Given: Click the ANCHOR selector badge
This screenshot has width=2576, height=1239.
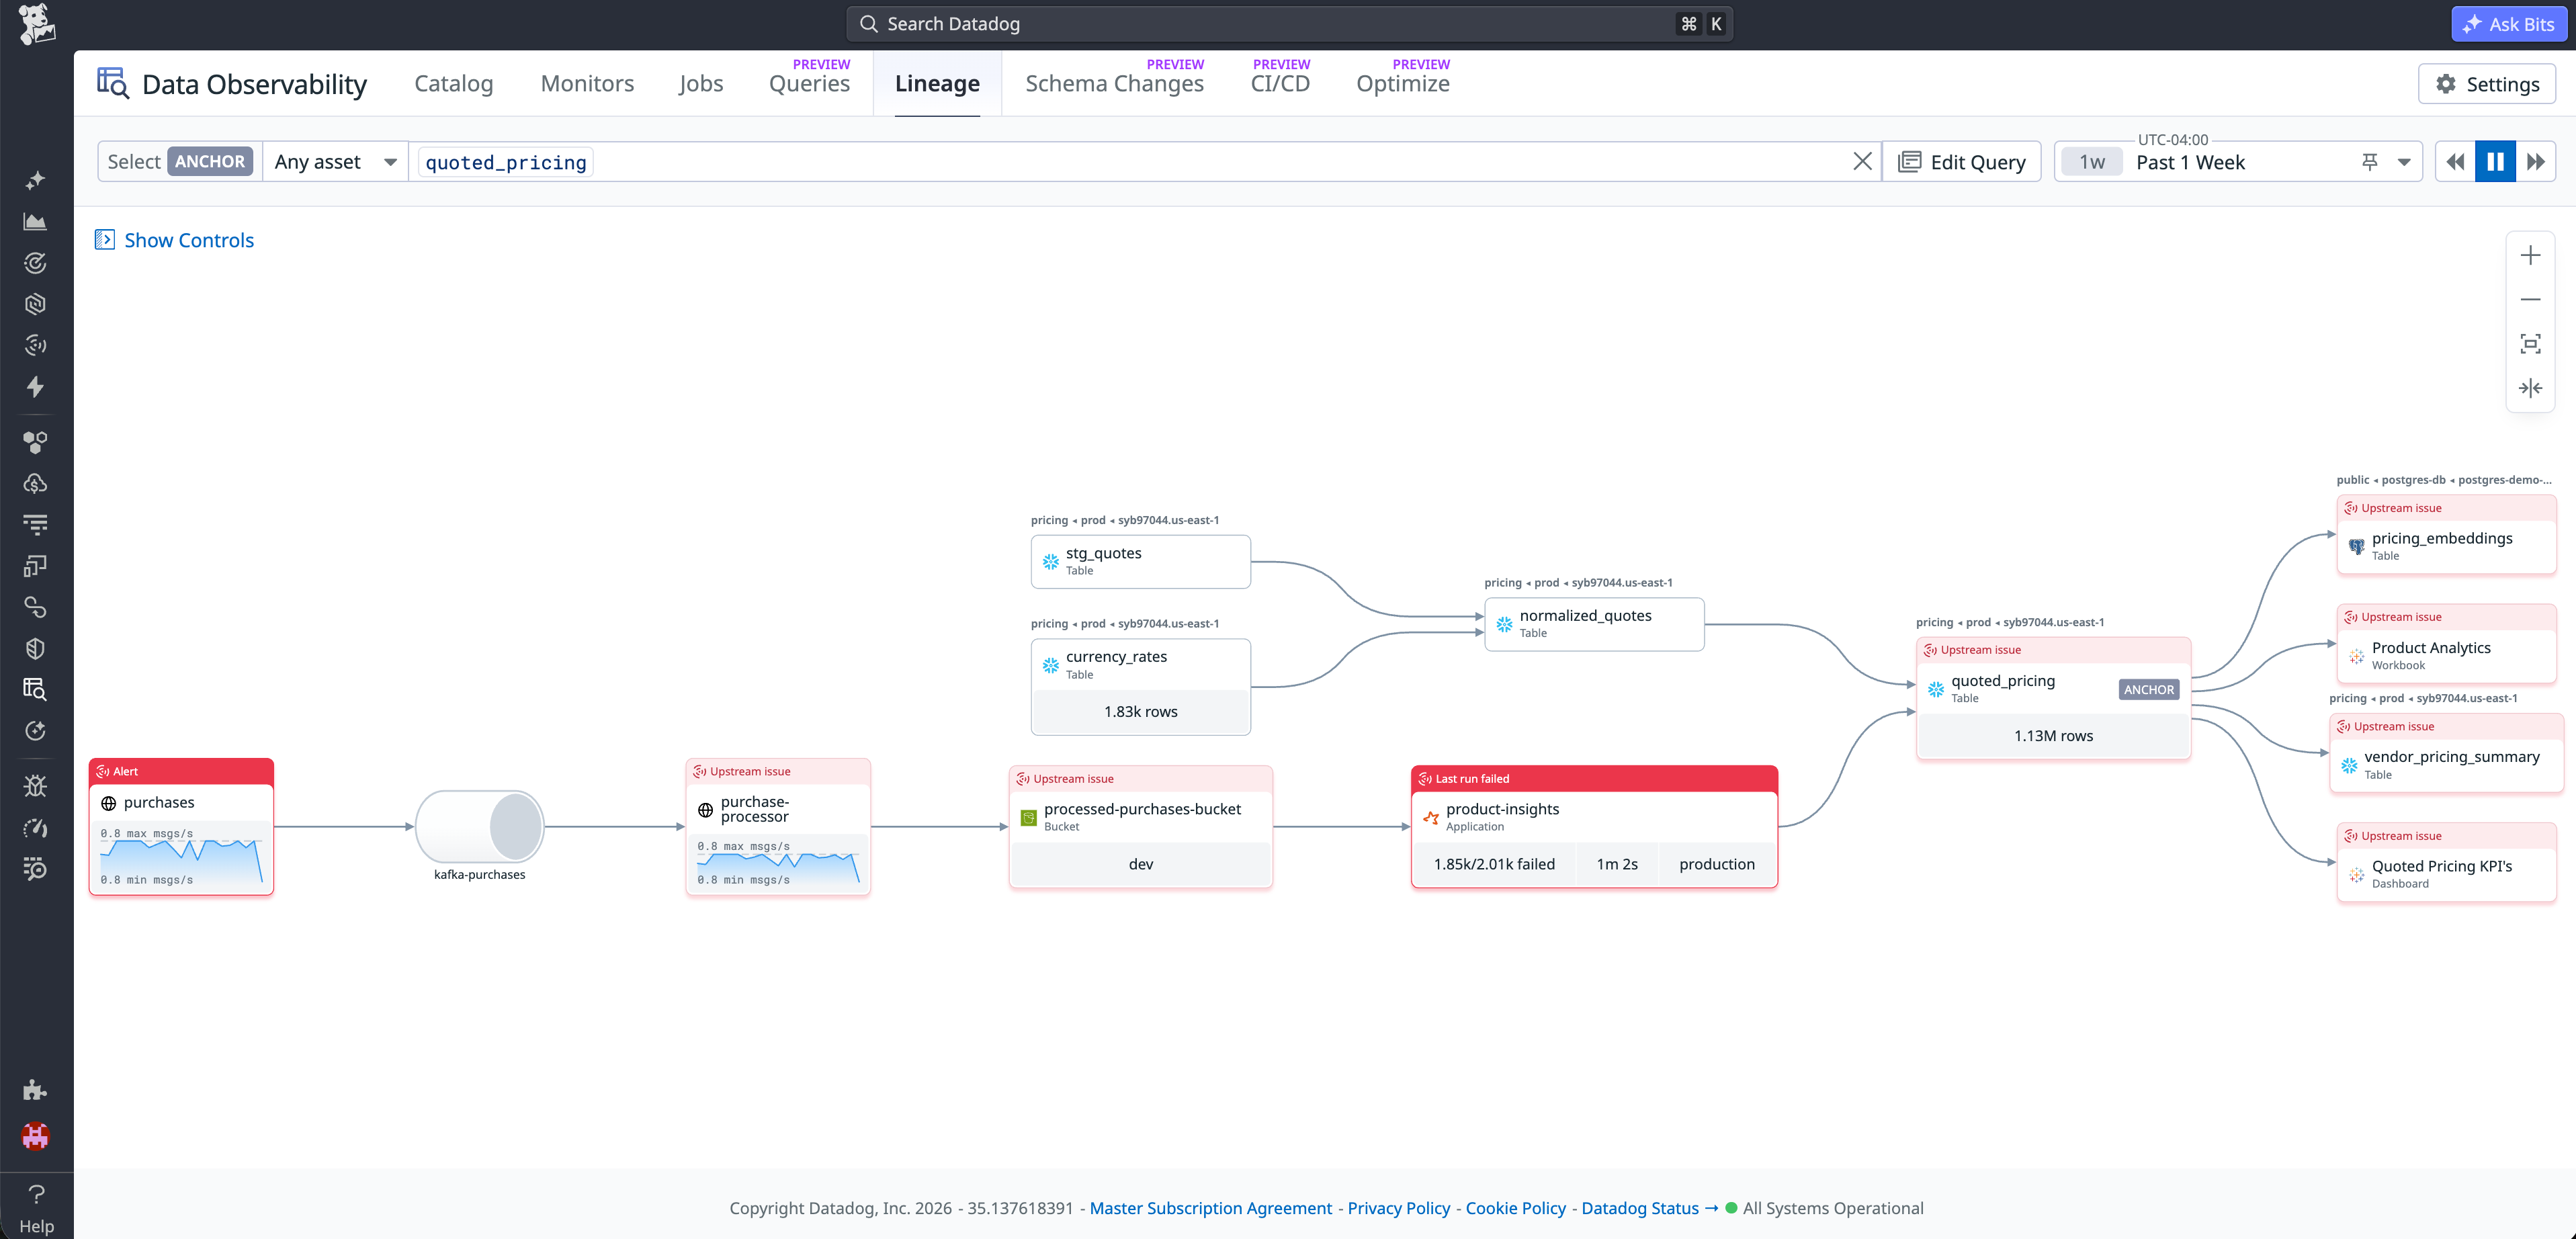Looking at the screenshot, I should (209, 162).
